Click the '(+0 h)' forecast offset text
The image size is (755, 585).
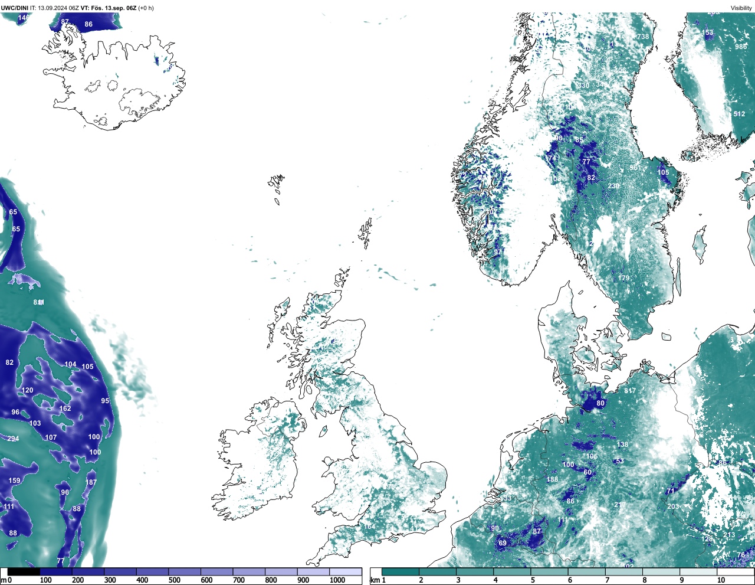click(146, 8)
